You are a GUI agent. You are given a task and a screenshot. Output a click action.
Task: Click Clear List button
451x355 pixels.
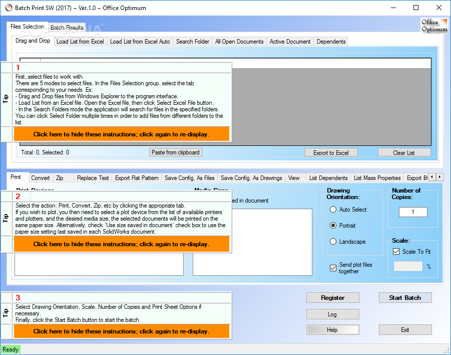(404, 153)
